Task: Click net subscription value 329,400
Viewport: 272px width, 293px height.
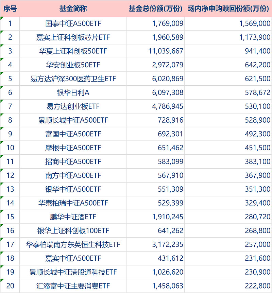Action: [x=258, y=203]
